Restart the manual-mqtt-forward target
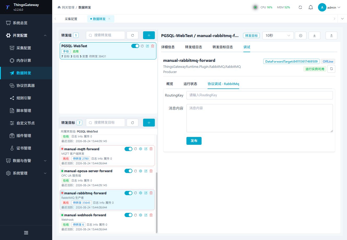This screenshot has width=347, height=240. coord(135,149)
